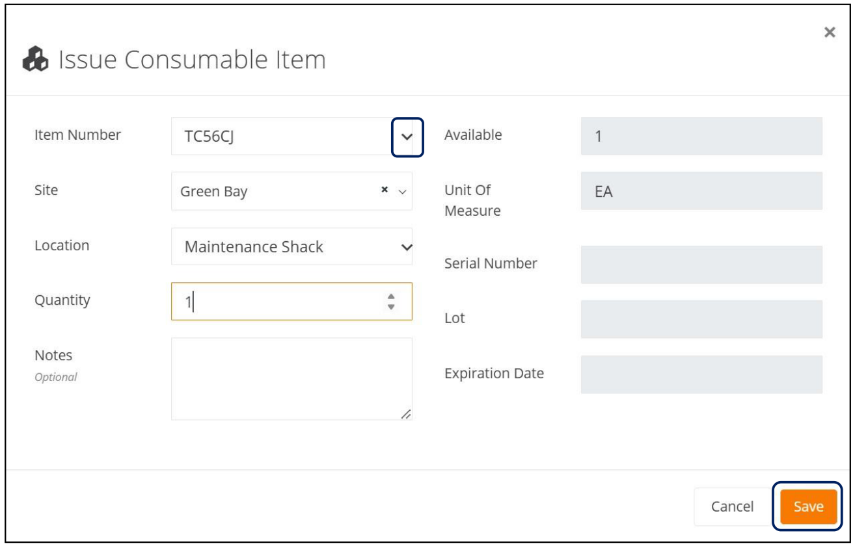Click the Optional hint under Notes
Screen dimensions: 855x548
click(55, 377)
